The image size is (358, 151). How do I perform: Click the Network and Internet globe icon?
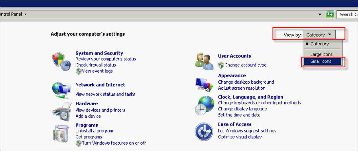tap(61, 90)
